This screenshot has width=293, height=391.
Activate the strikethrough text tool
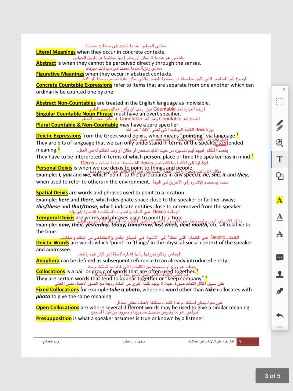[280, 234]
